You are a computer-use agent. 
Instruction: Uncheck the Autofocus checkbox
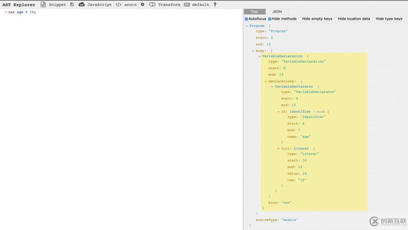246,19
